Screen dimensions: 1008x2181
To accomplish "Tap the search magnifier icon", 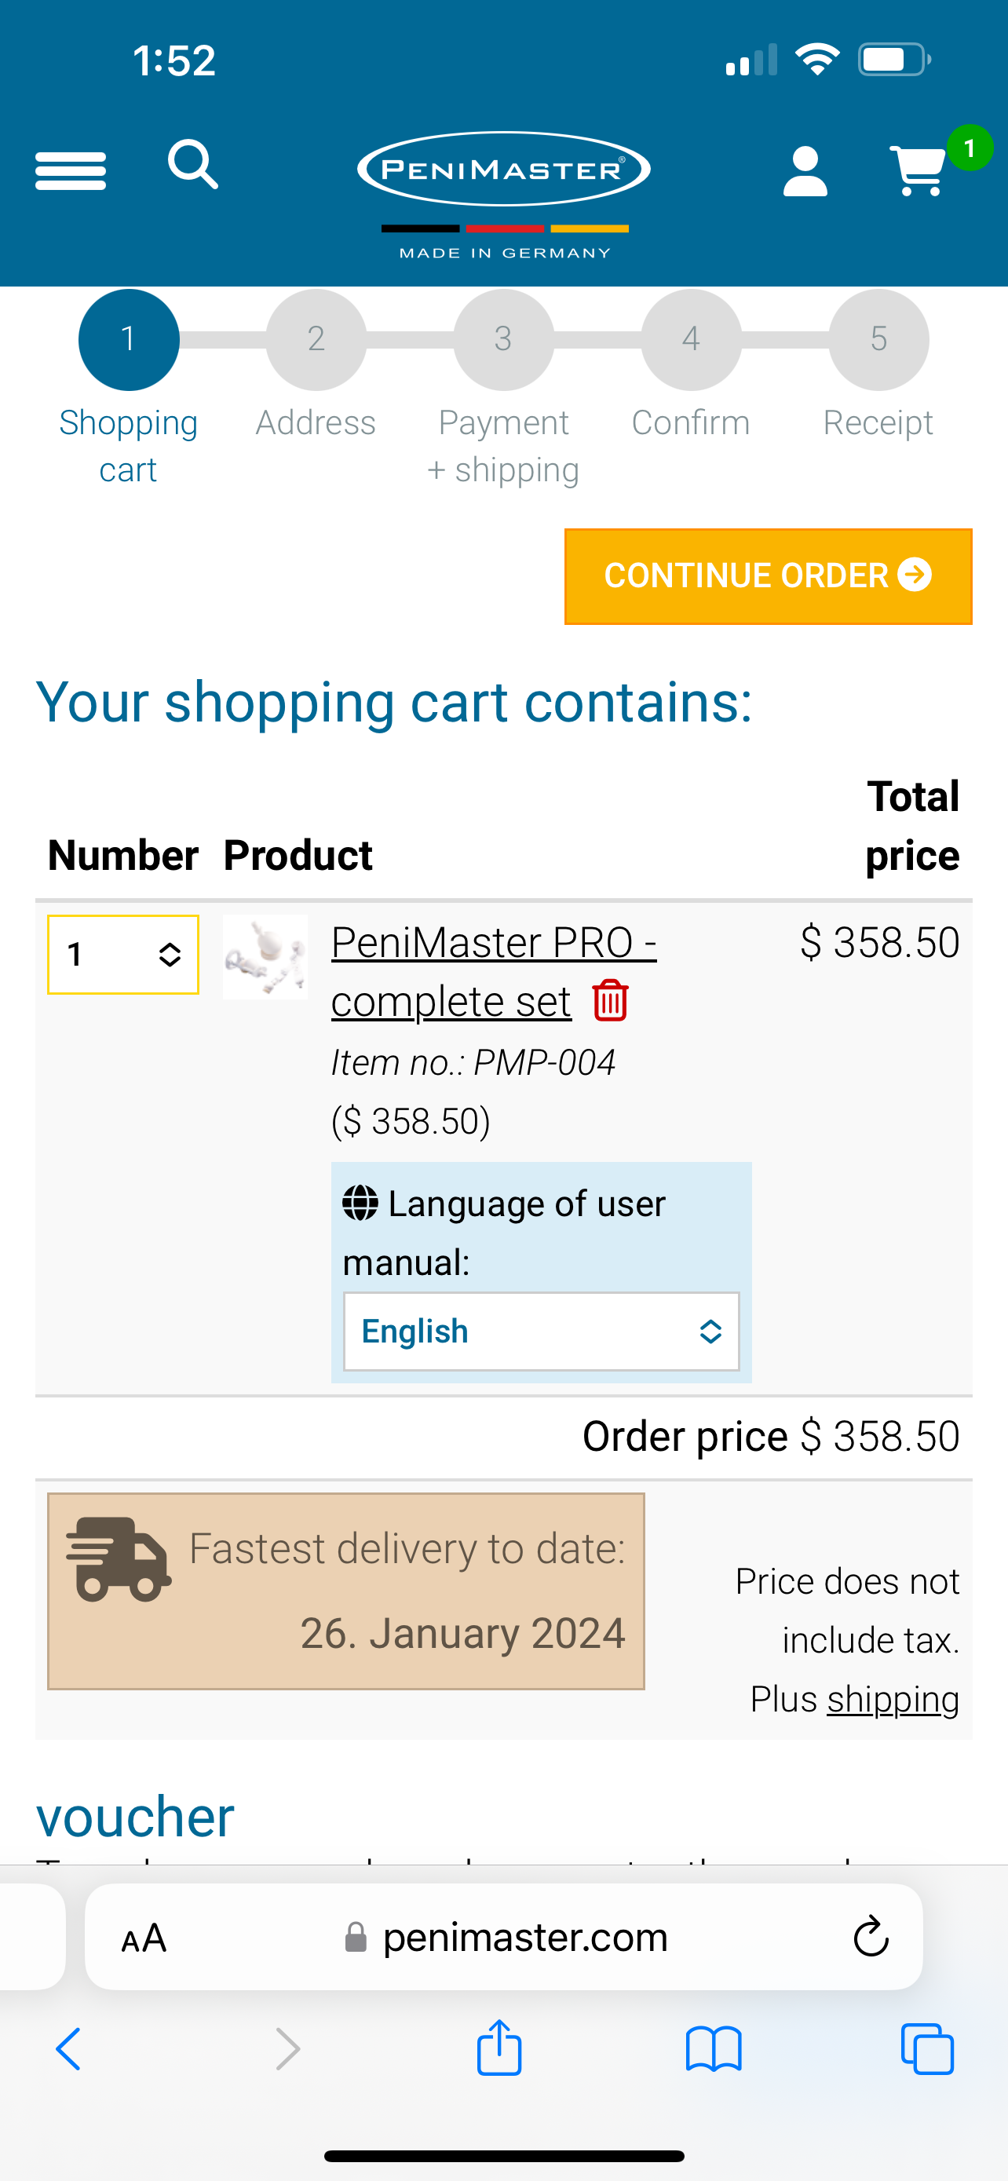I will [193, 164].
